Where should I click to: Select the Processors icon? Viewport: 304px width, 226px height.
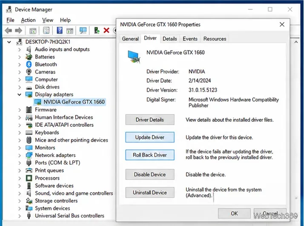point(29,178)
